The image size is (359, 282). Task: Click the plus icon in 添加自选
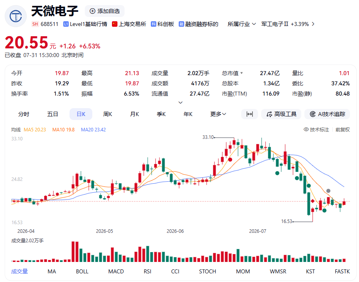tap(92, 11)
